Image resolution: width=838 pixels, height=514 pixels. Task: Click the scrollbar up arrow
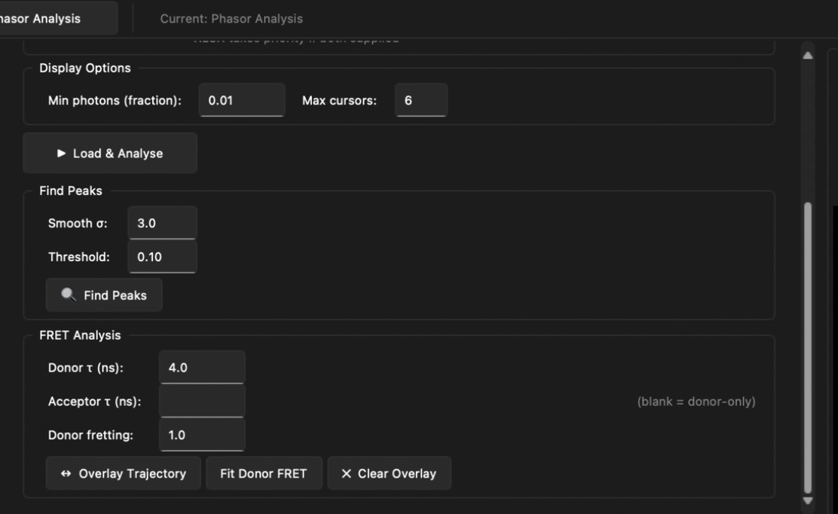pyautogui.click(x=808, y=56)
